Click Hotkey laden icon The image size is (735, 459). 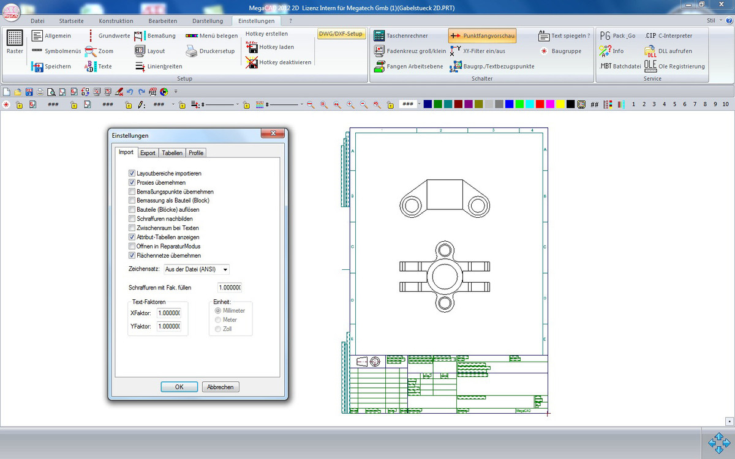coord(251,47)
